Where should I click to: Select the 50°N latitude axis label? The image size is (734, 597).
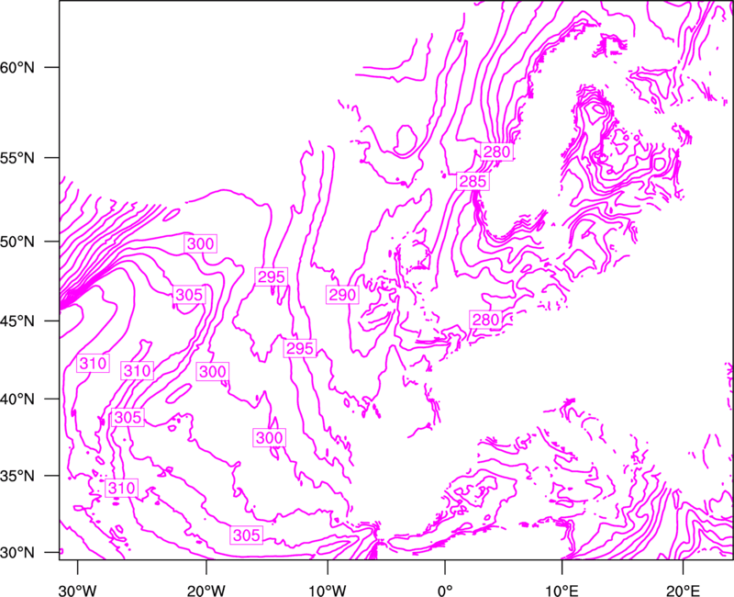(x=17, y=242)
